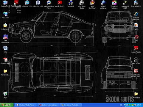This screenshot has width=143, height=107.
Task: Click the 17:47 clock in the tray
Action: pos(139,105)
